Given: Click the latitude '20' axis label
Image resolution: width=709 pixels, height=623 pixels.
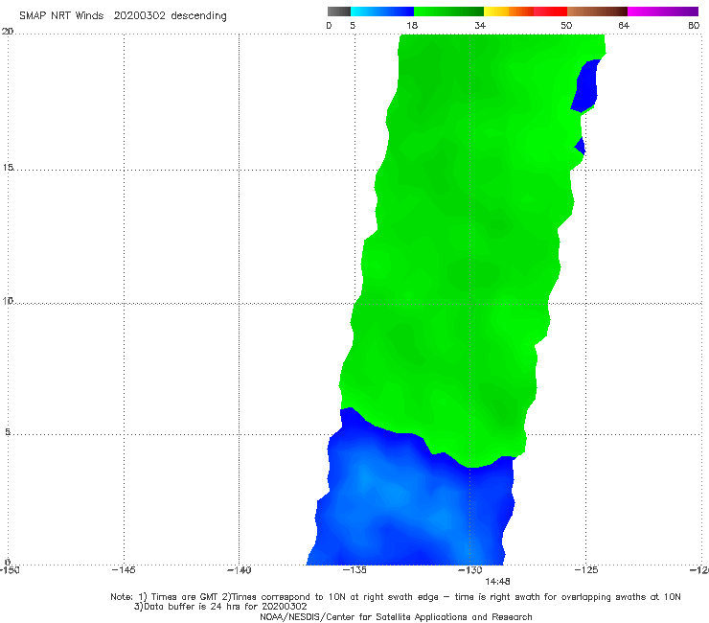Looking at the screenshot, I should pyautogui.click(x=8, y=32).
